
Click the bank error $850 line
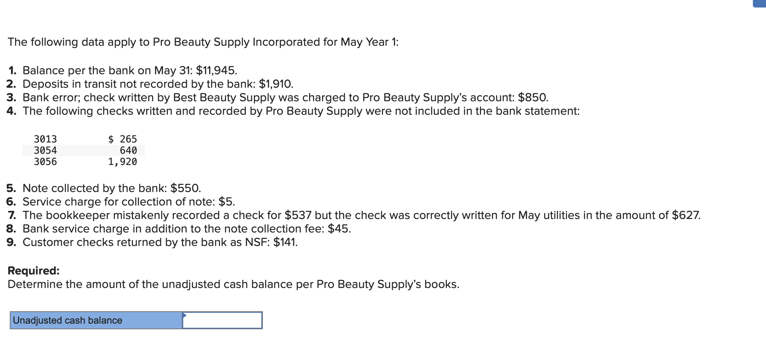pos(277,97)
